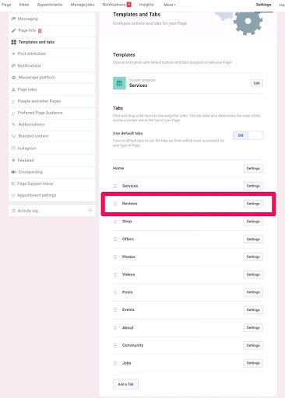This screenshot has width=285, height=398.
Task: Open Settings for the Offers tab
Action: (x=253, y=239)
